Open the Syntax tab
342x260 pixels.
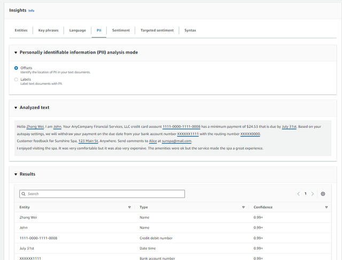pos(190,30)
